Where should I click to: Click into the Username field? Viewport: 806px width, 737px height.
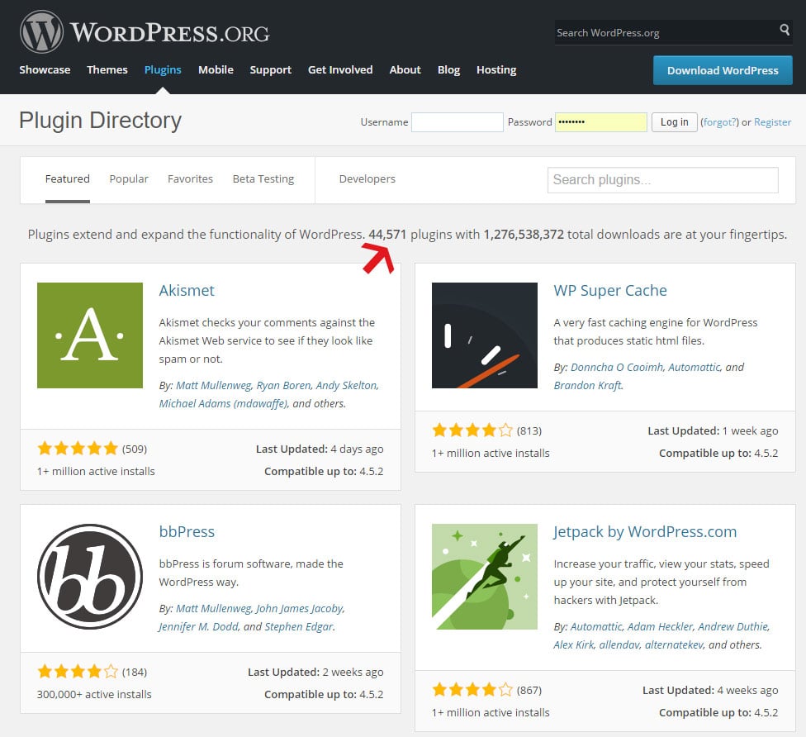click(457, 122)
